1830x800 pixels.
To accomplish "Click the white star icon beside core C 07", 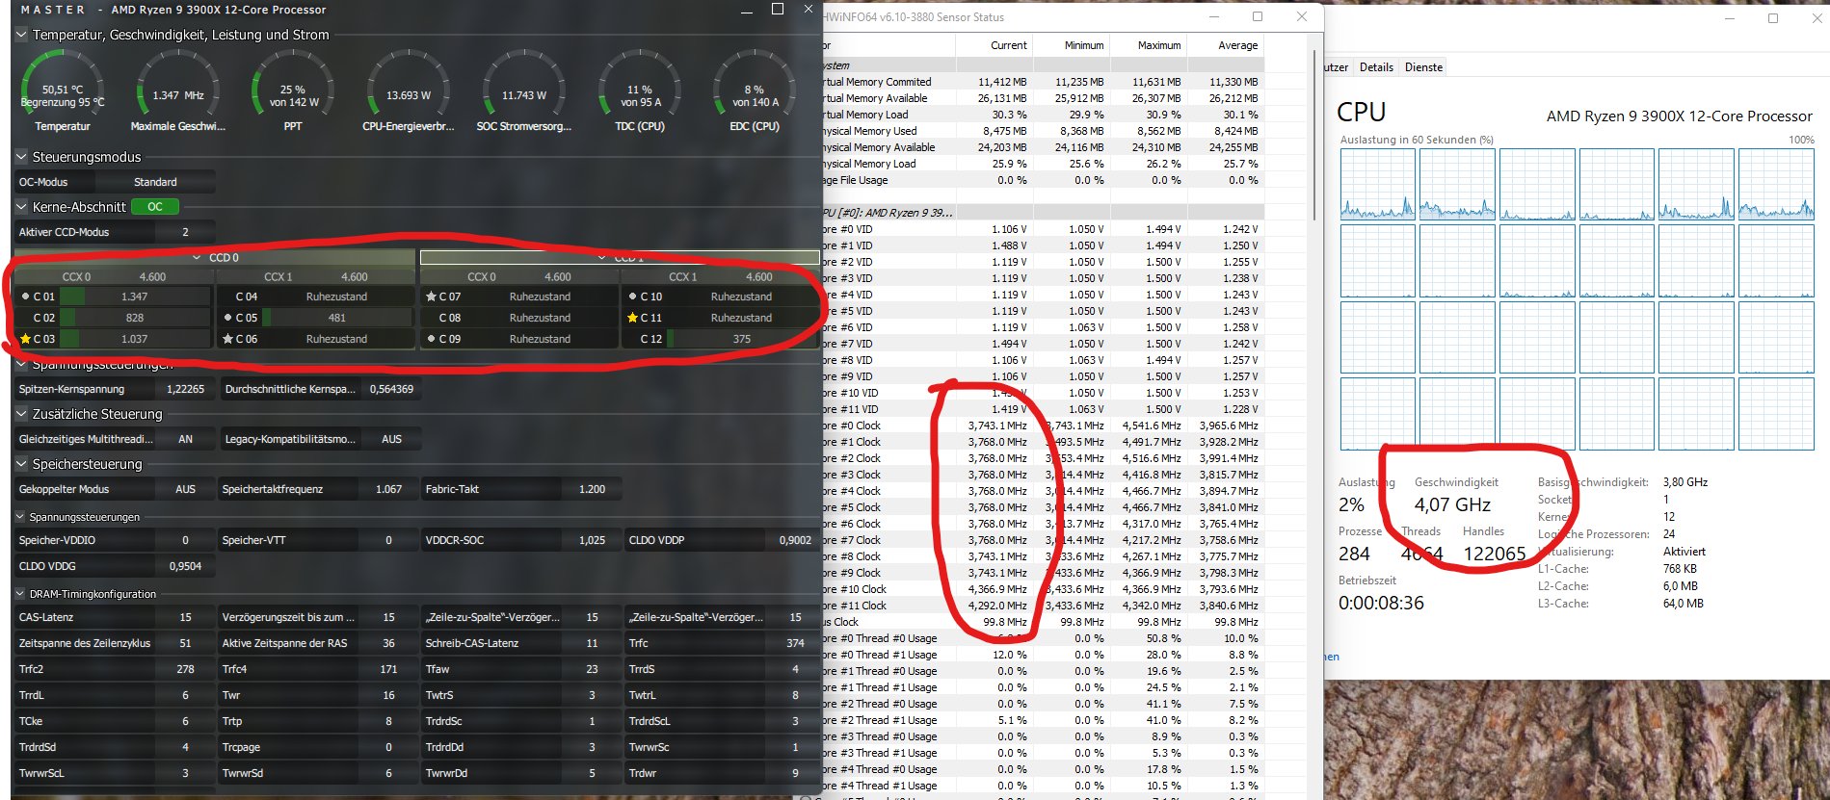I will pyautogui.click(x=431, y=297).
